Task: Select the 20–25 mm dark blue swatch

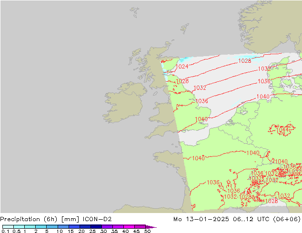Action: point(85,227)
